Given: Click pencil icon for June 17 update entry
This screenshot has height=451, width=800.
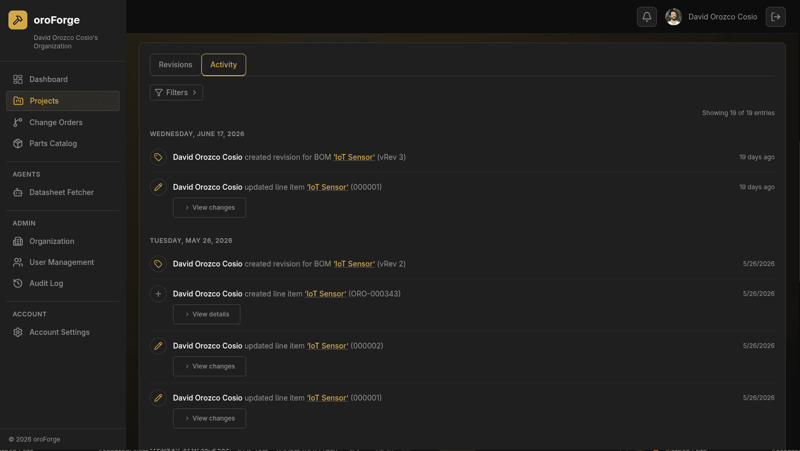Looking at the screenshot, I should (x=158, y=187).
